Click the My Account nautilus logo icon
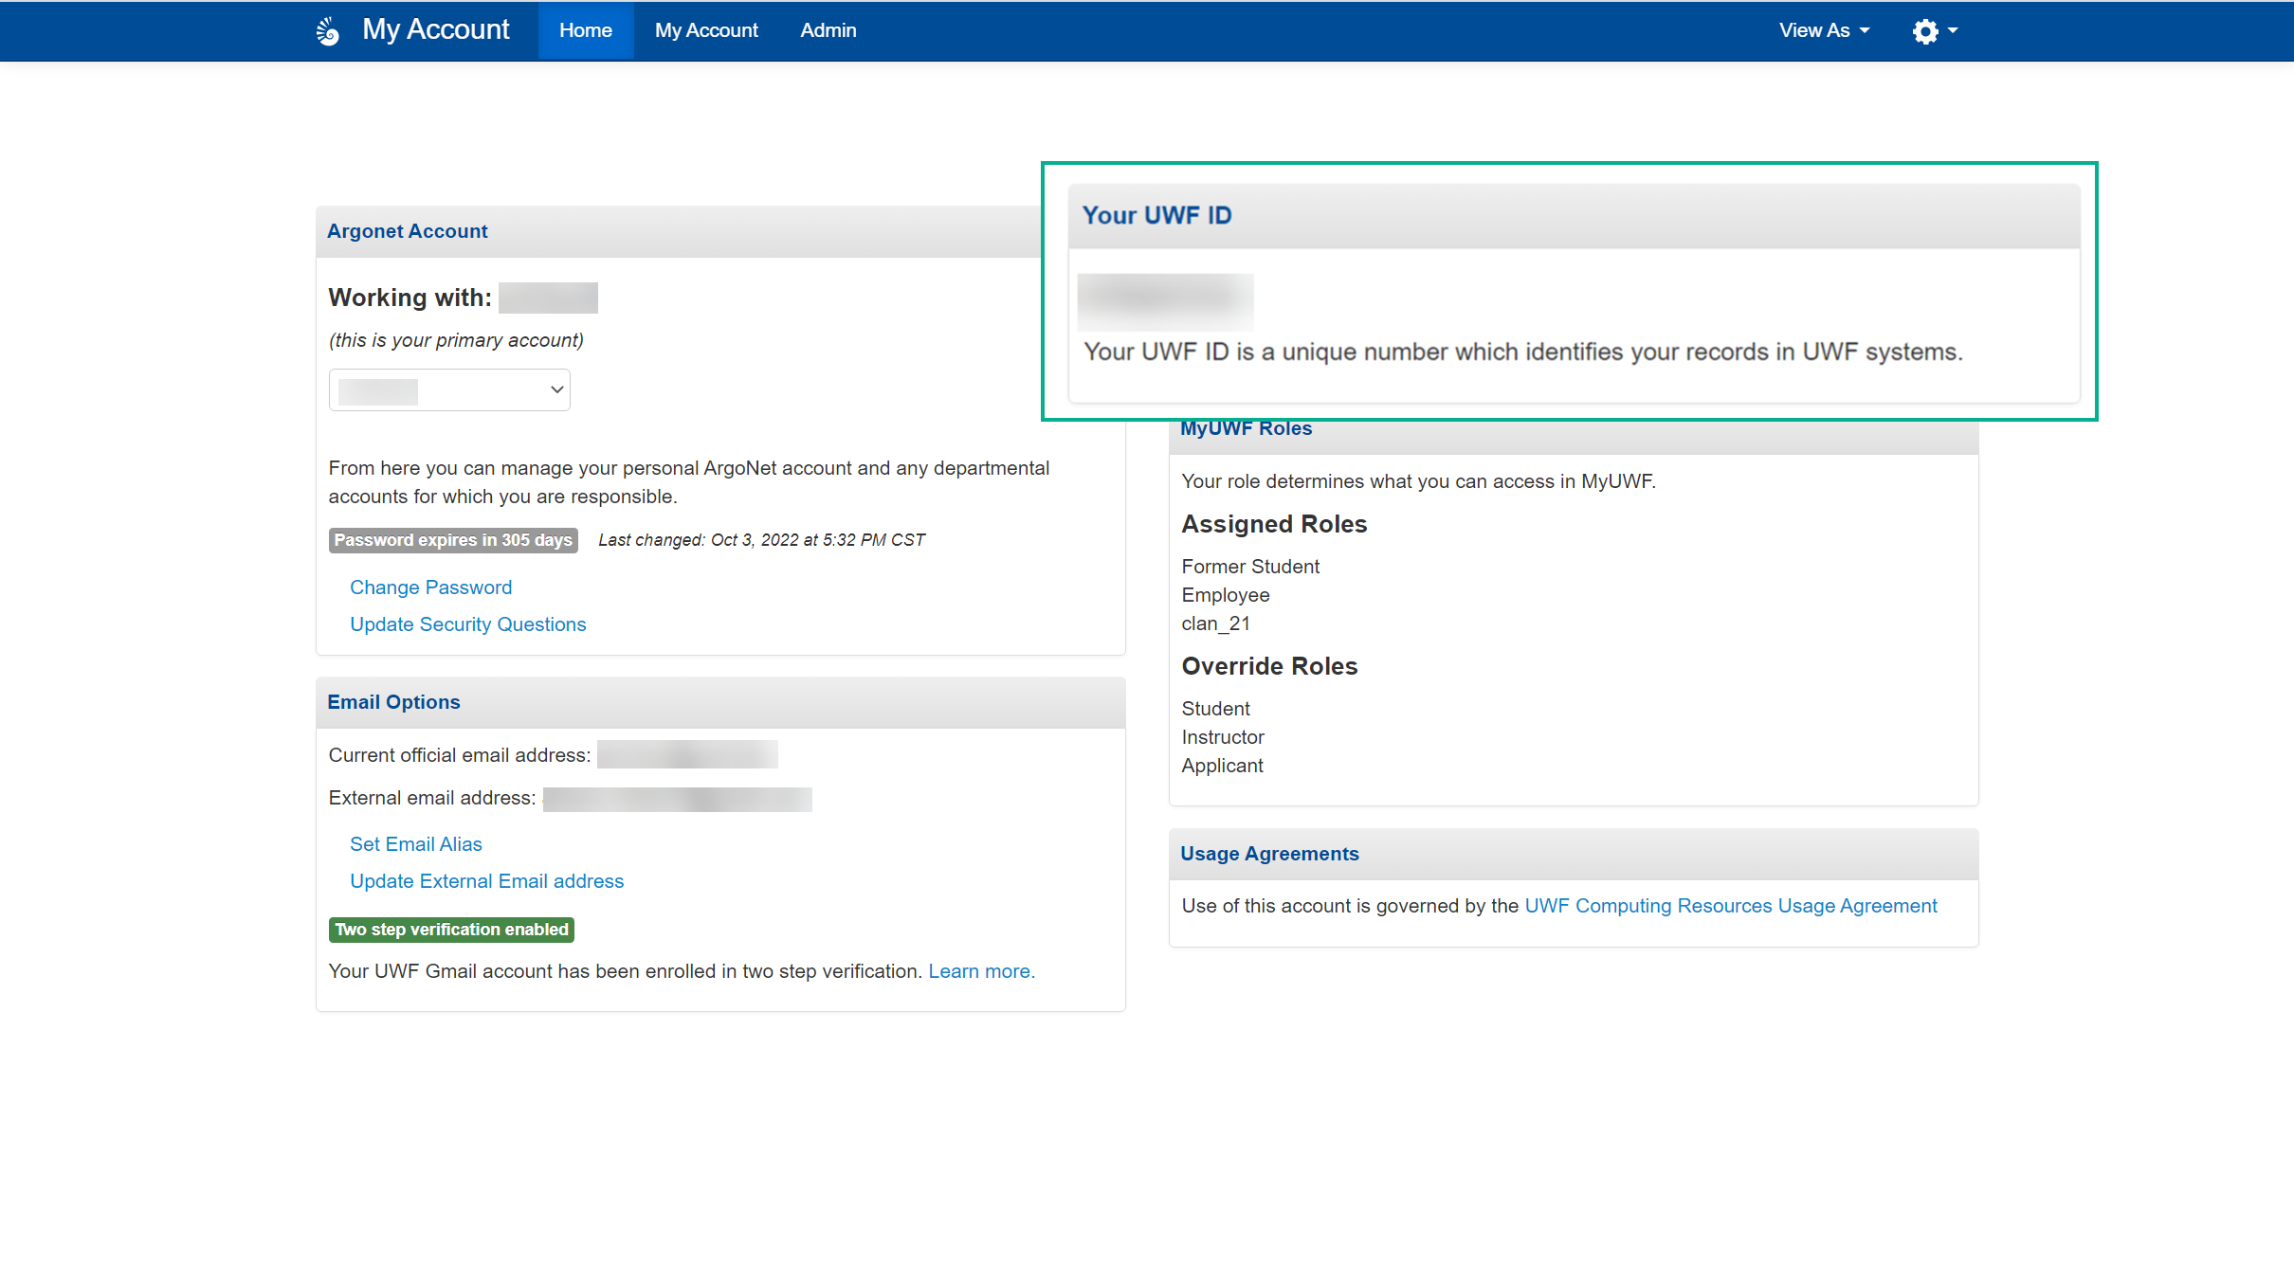The width and height of the screenshot is (2294, 1265). pyautogui.click(x=328, y=31)
